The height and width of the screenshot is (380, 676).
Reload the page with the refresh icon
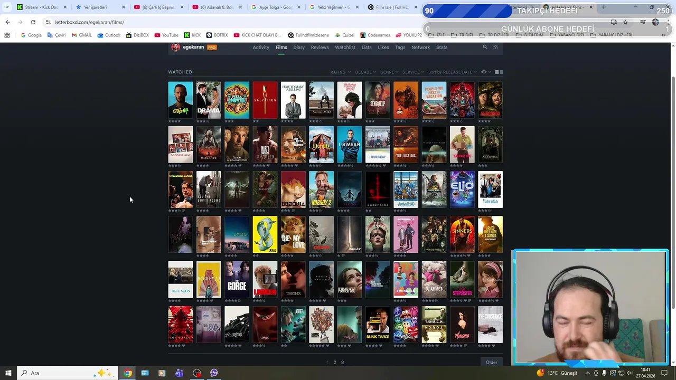[33, 22]
